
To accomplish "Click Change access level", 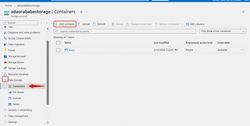I will click(x=139, y=24).
